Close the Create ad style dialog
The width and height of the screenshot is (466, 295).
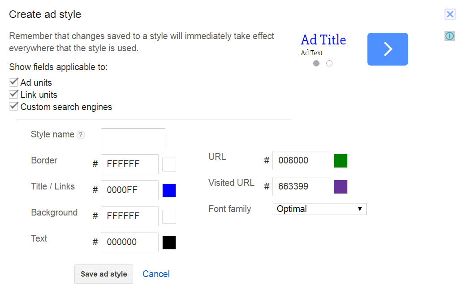click(x=450, y=14)
